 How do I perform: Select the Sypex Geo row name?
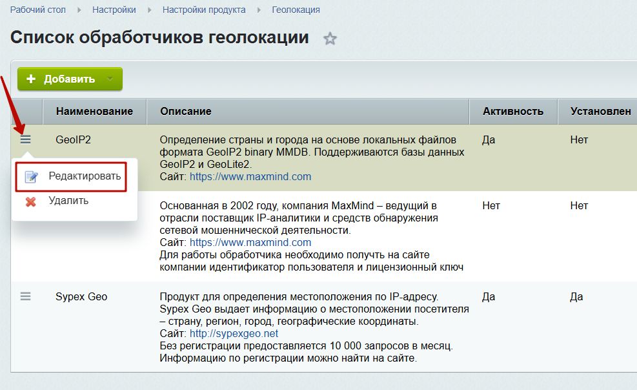81,297
